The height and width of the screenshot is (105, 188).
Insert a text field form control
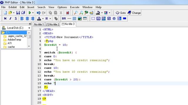[x=98, y=18]
